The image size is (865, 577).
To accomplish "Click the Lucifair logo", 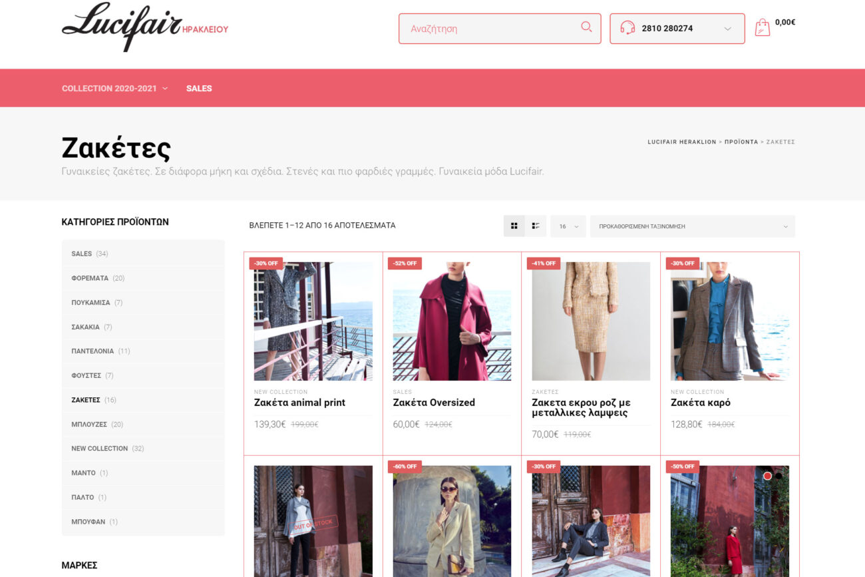I will click(123, 27).
